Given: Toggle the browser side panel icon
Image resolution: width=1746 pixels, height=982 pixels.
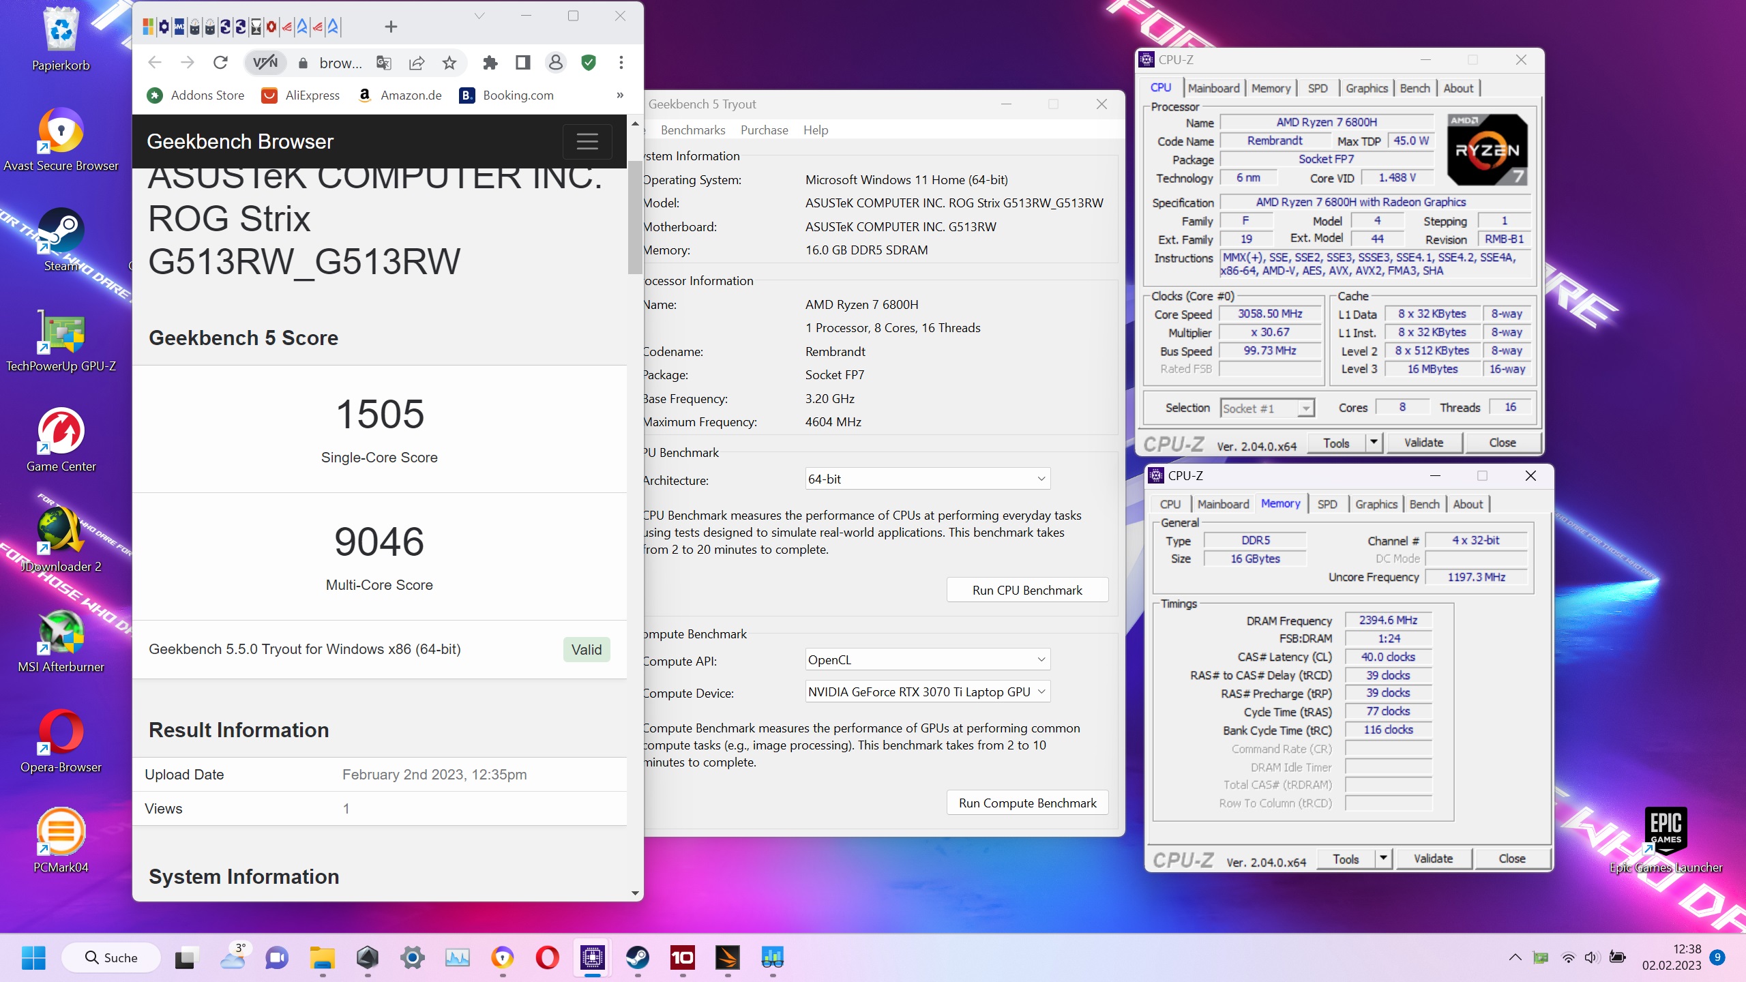Looking at the screenshot, I should click(x=523, y=63).
